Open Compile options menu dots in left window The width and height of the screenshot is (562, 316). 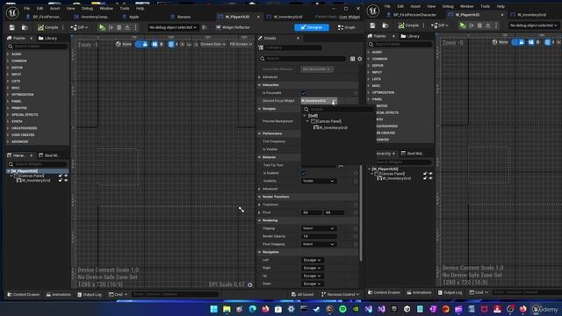[x=63, y=27]
